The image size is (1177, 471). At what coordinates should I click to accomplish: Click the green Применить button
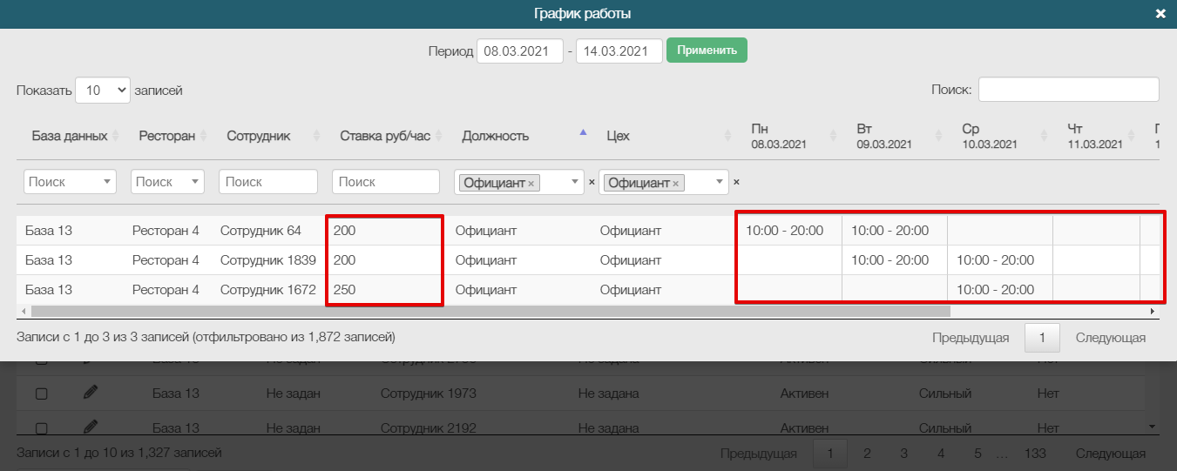707,50
